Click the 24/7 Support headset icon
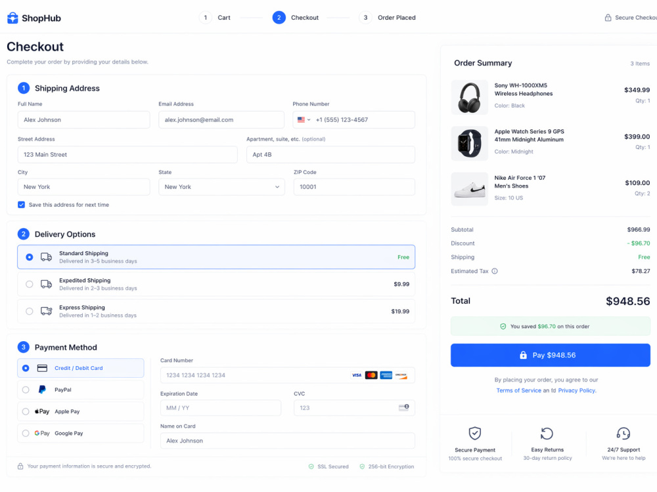 623,434
